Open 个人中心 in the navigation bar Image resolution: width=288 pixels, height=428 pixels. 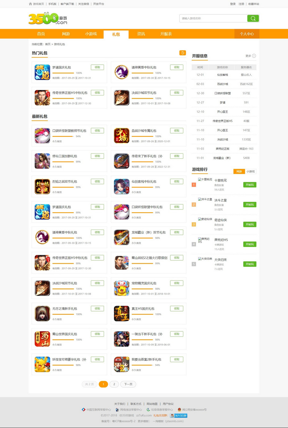point(247,34)
